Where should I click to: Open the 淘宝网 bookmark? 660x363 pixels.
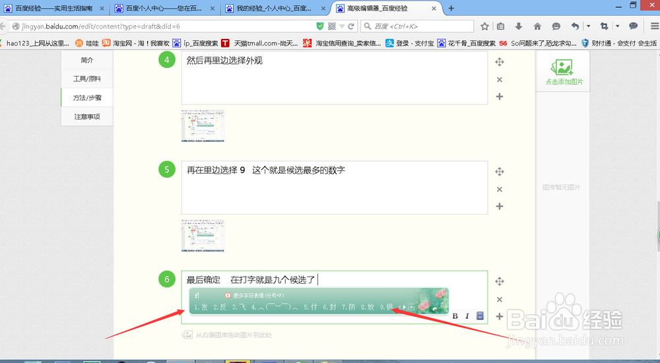[x=135, y=43]
